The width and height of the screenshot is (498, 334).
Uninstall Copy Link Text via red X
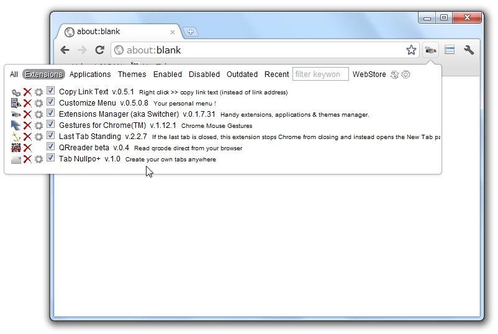tap(27, 92)
